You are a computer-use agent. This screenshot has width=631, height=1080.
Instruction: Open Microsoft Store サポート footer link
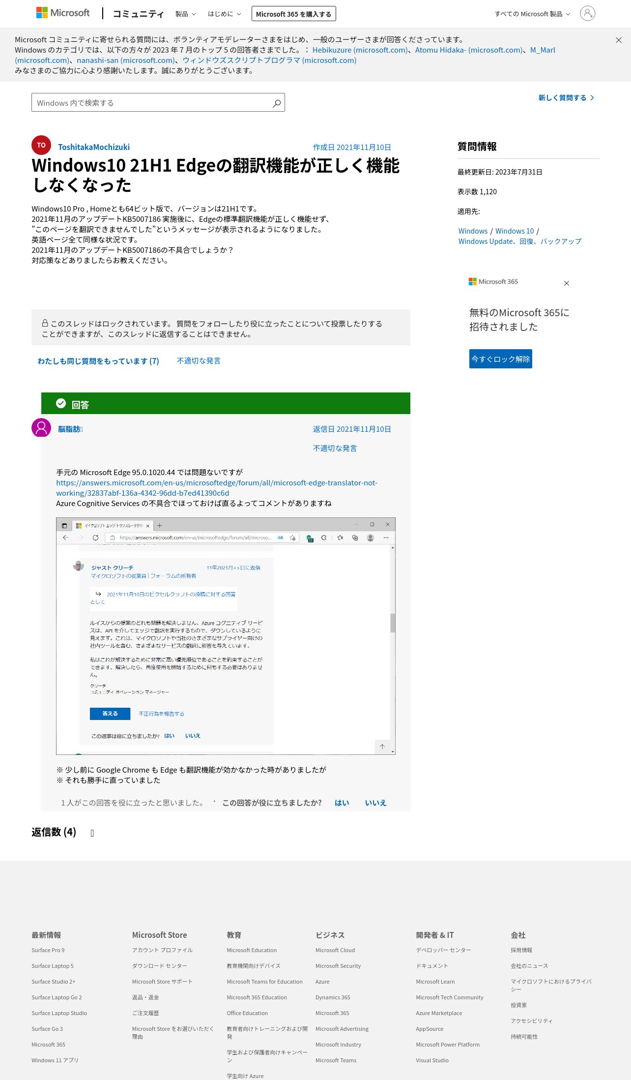(x=162, y=982)
